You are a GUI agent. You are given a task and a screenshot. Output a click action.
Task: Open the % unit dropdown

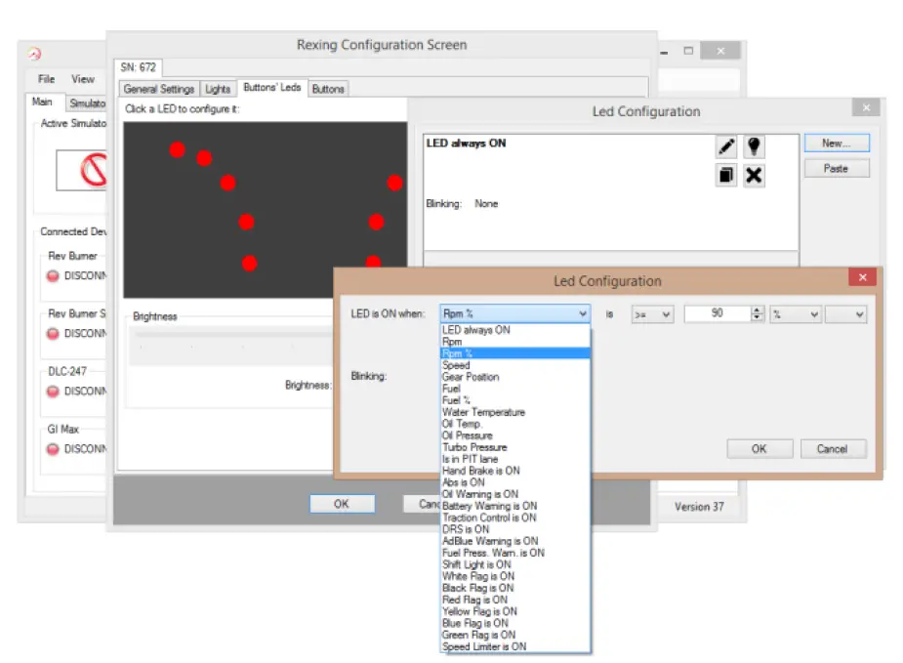pyautogui.click(x=796, y=314)
